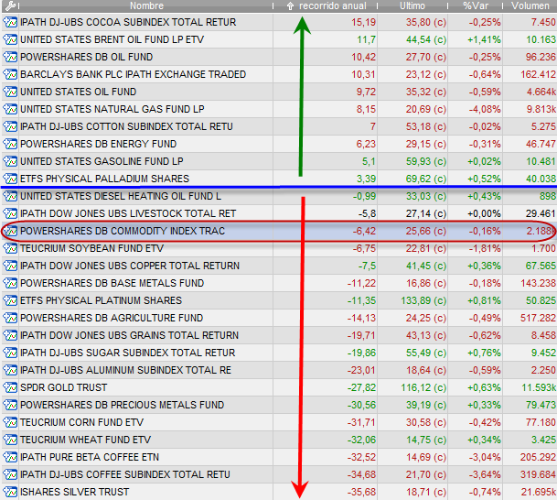Open chart icon for TEUCRIUM WHEAT FUND ETV
Image resolution: width=557 pixels, height=500 pixels.
10,440
